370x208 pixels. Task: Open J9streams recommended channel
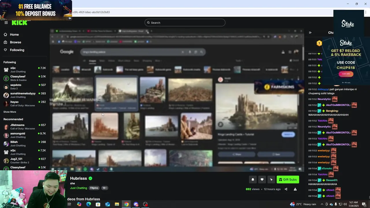click(x=25, y=127)
